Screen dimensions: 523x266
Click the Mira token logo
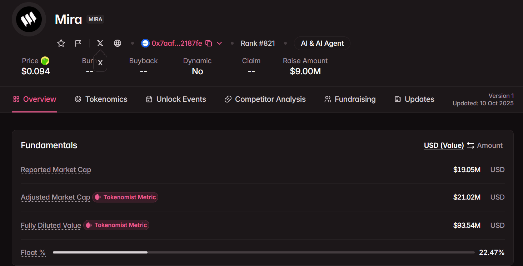(x=29, y=19)
